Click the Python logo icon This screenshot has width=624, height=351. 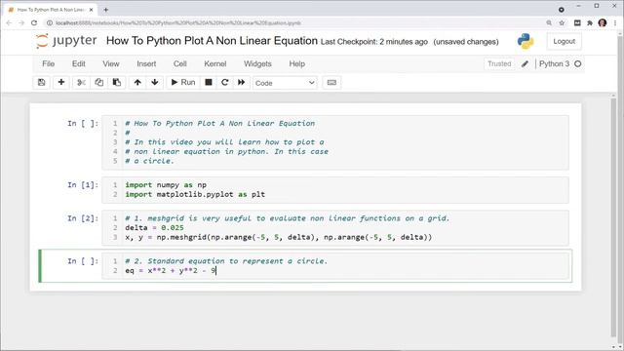coord(526,41)
